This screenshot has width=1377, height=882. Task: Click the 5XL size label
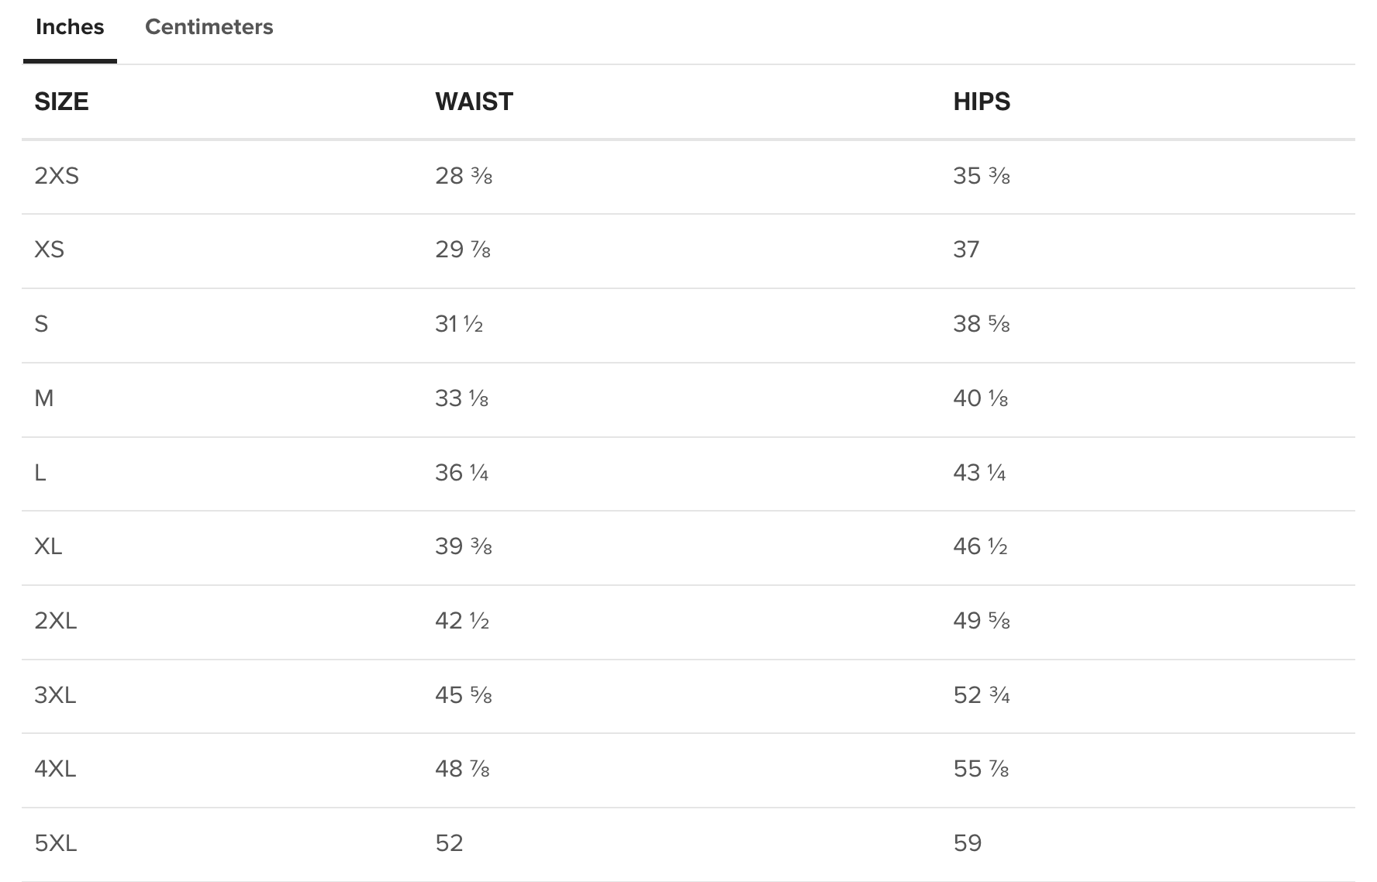pos(56,843)
